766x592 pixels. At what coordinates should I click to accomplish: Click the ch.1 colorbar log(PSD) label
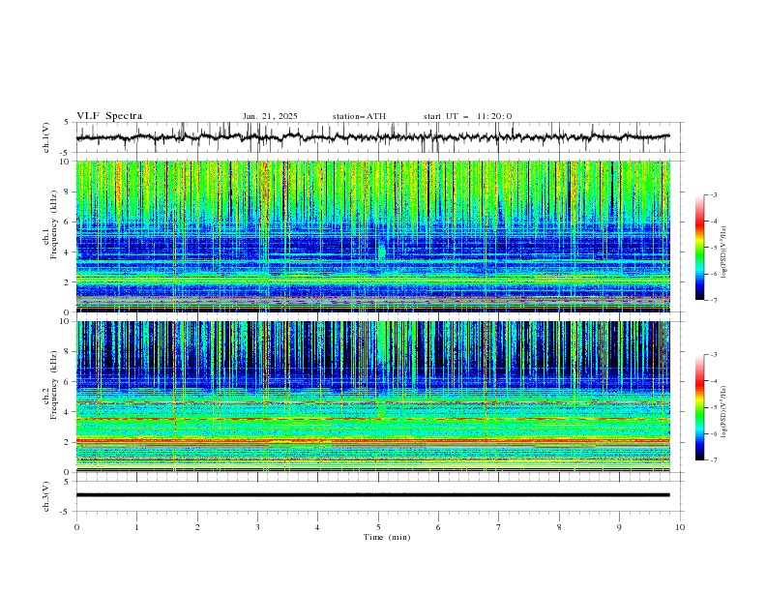[724, 252]
